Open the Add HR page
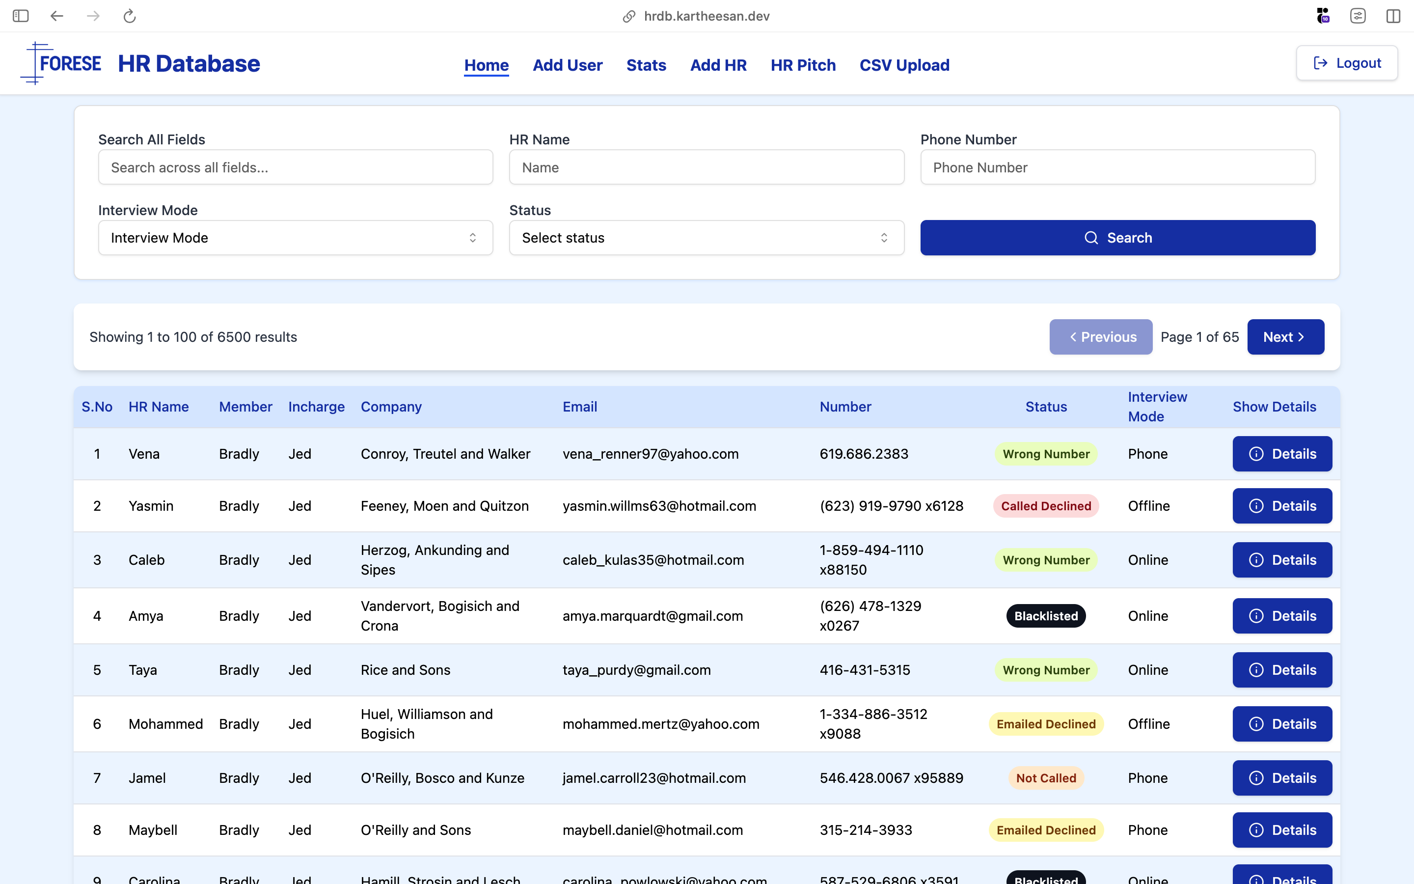 click(x=718, y=65)
